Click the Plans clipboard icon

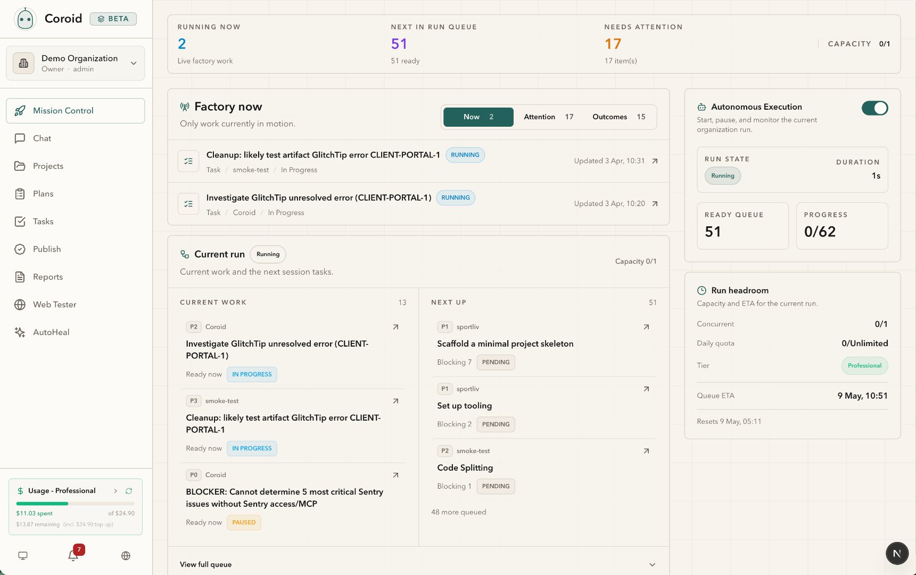pos(20,194)
